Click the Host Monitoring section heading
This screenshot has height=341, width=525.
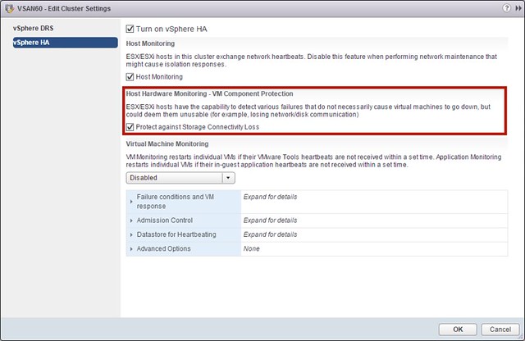150,43
